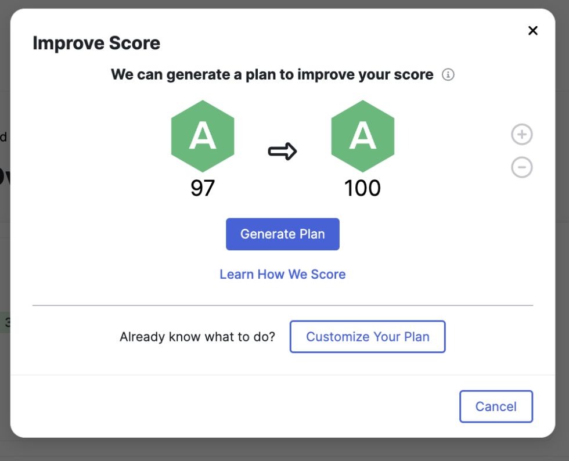Screen dimensions: 569x461
Task: Click the 'We can generate a plan' heading
Action: click(272, 75)
